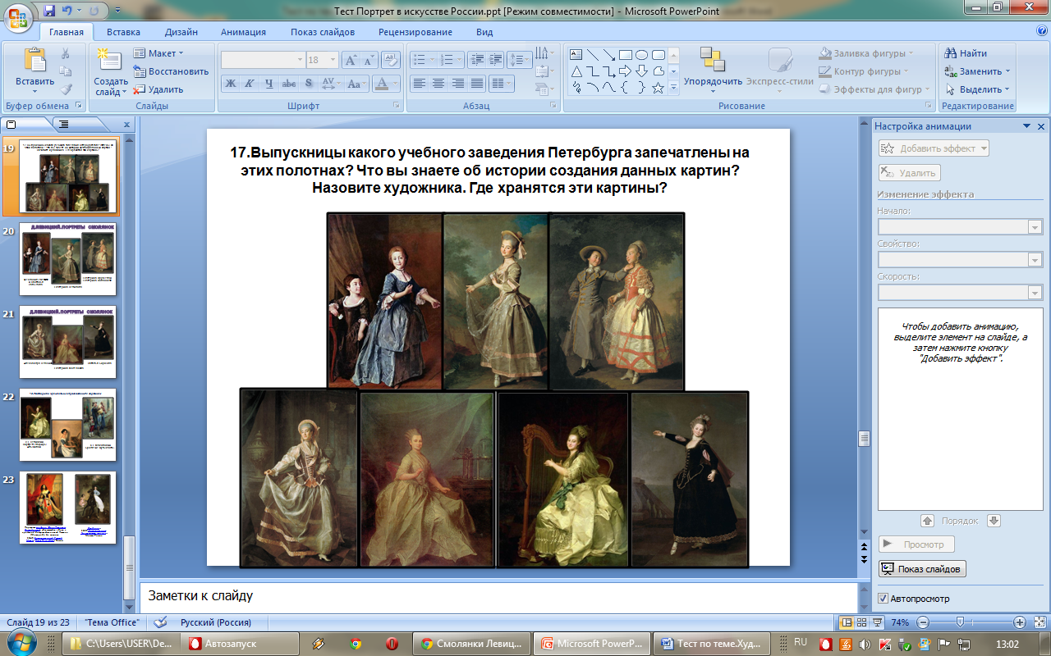Align text left in paragraph group
The width and height of the screenshot is (1051, 656).
pyautogui.click(x=420, y=84)
